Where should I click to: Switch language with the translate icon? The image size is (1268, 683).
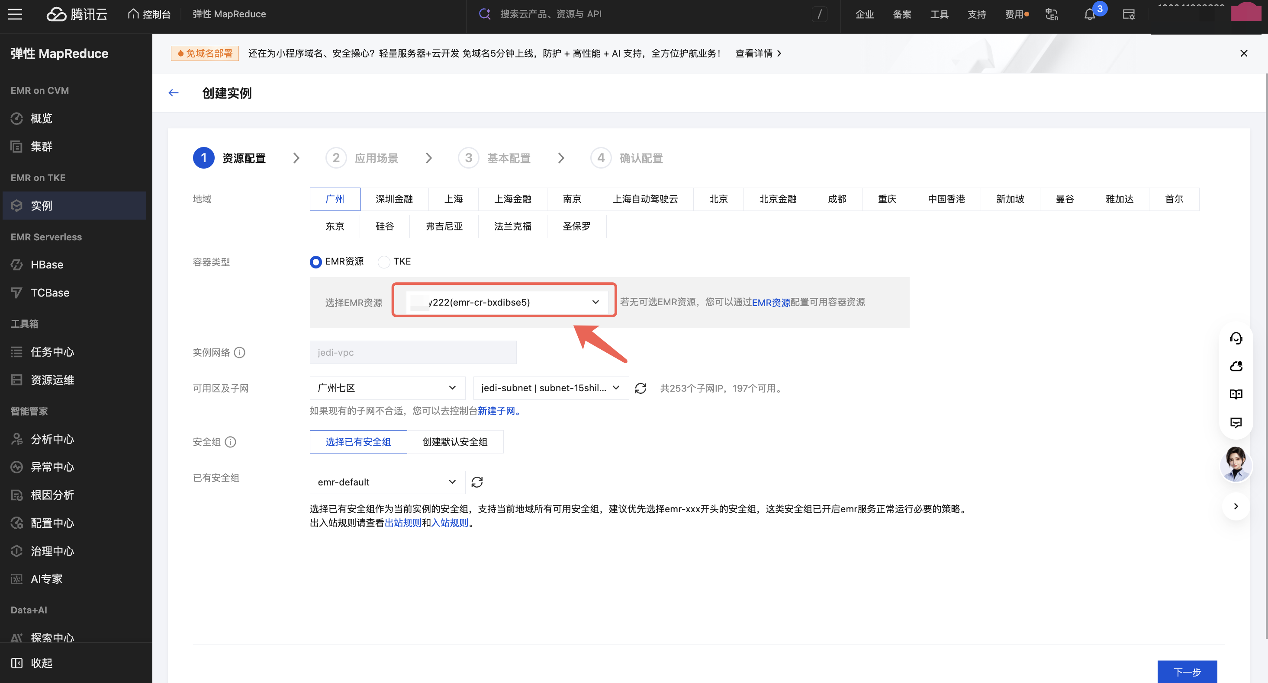click(1052, 14)
